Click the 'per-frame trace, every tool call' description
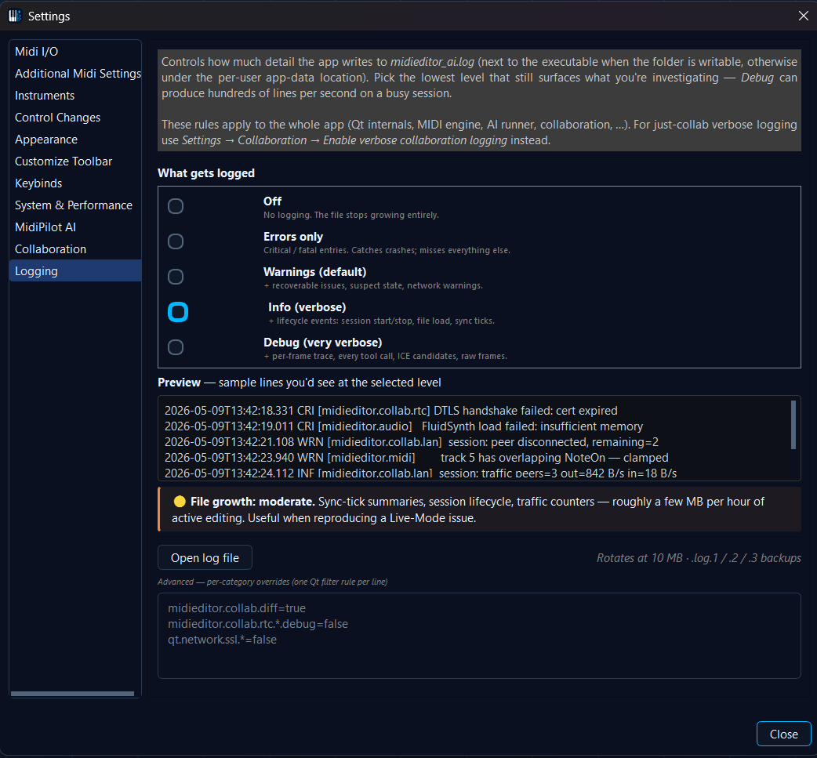 (x=385, y=357)
